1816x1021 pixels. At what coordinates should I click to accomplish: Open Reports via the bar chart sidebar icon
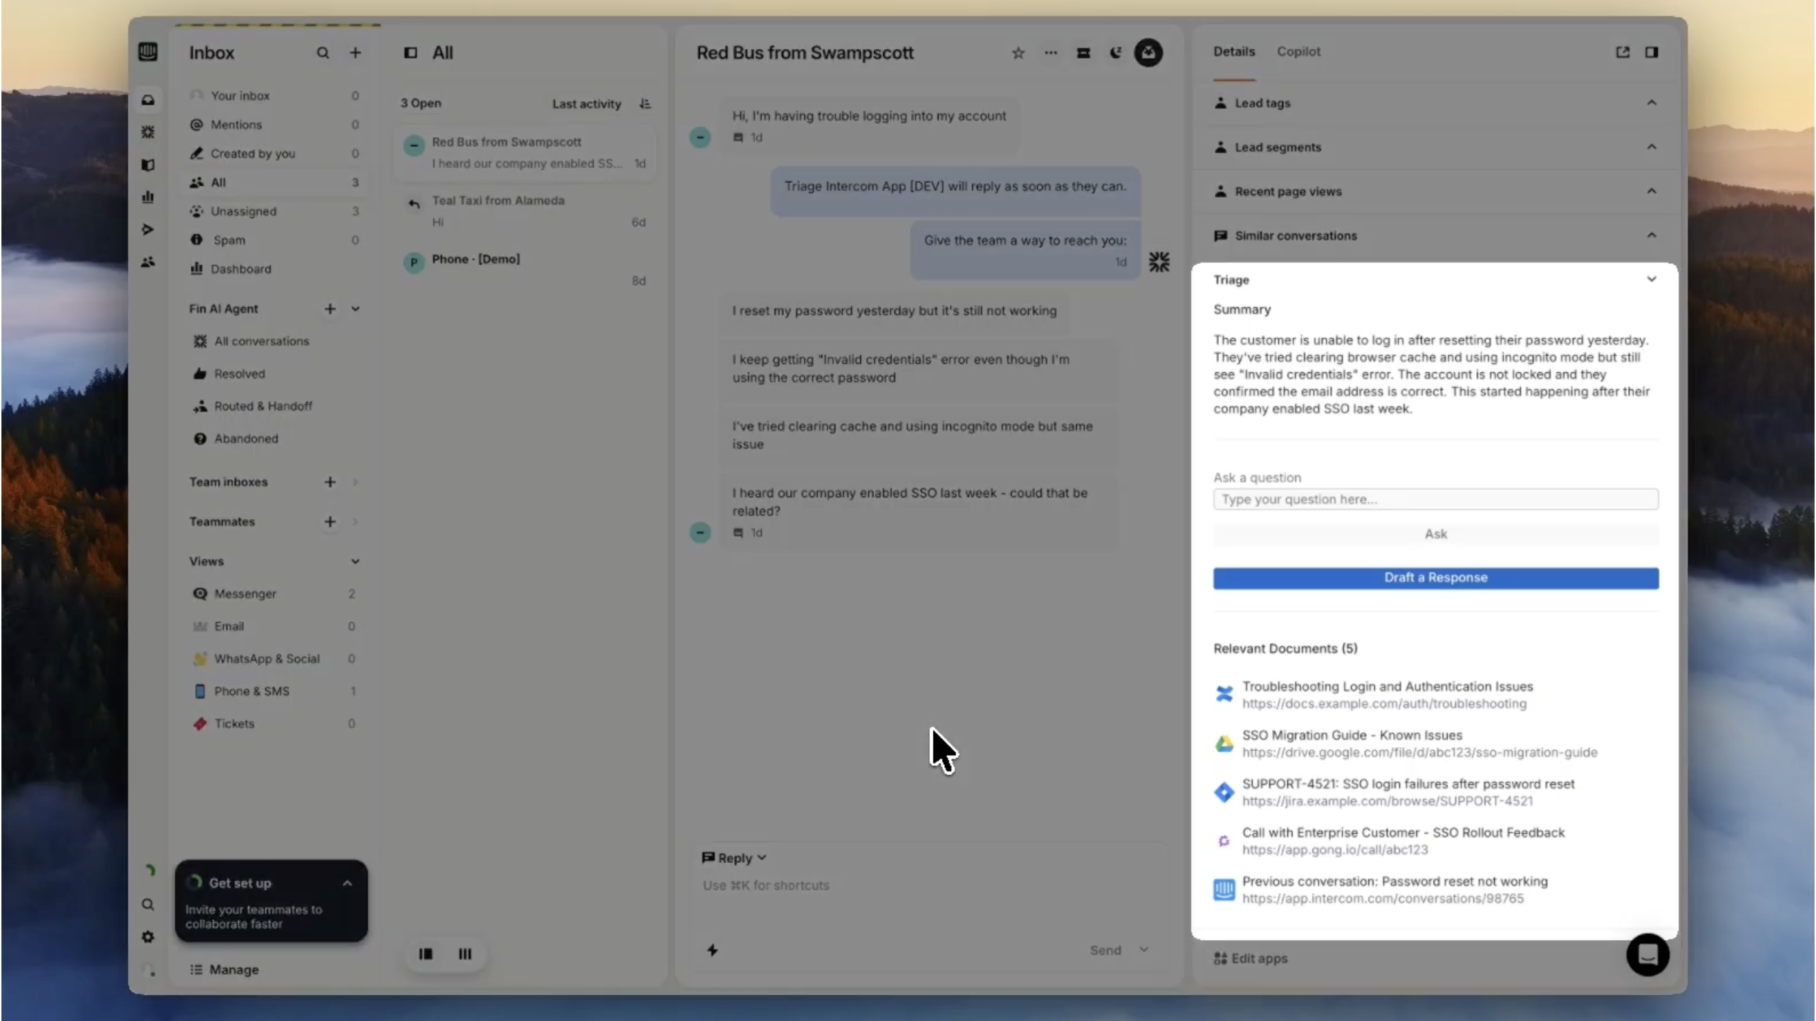click(148, 196)
